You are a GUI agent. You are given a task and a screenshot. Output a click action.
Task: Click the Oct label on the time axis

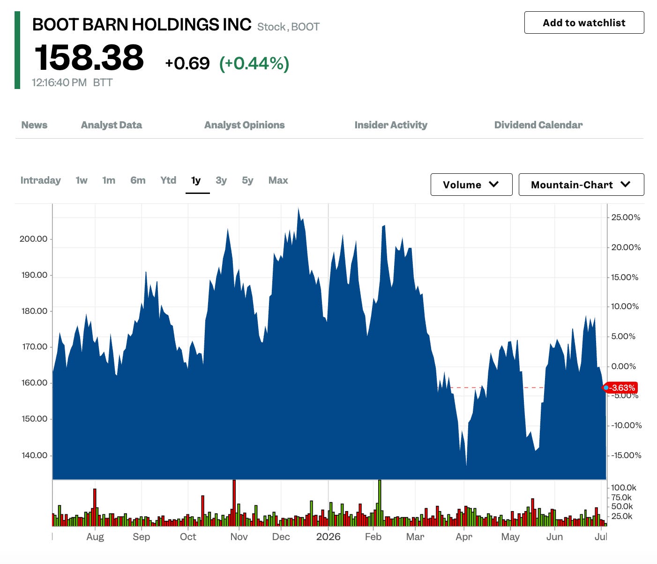[x=188, y=537]
